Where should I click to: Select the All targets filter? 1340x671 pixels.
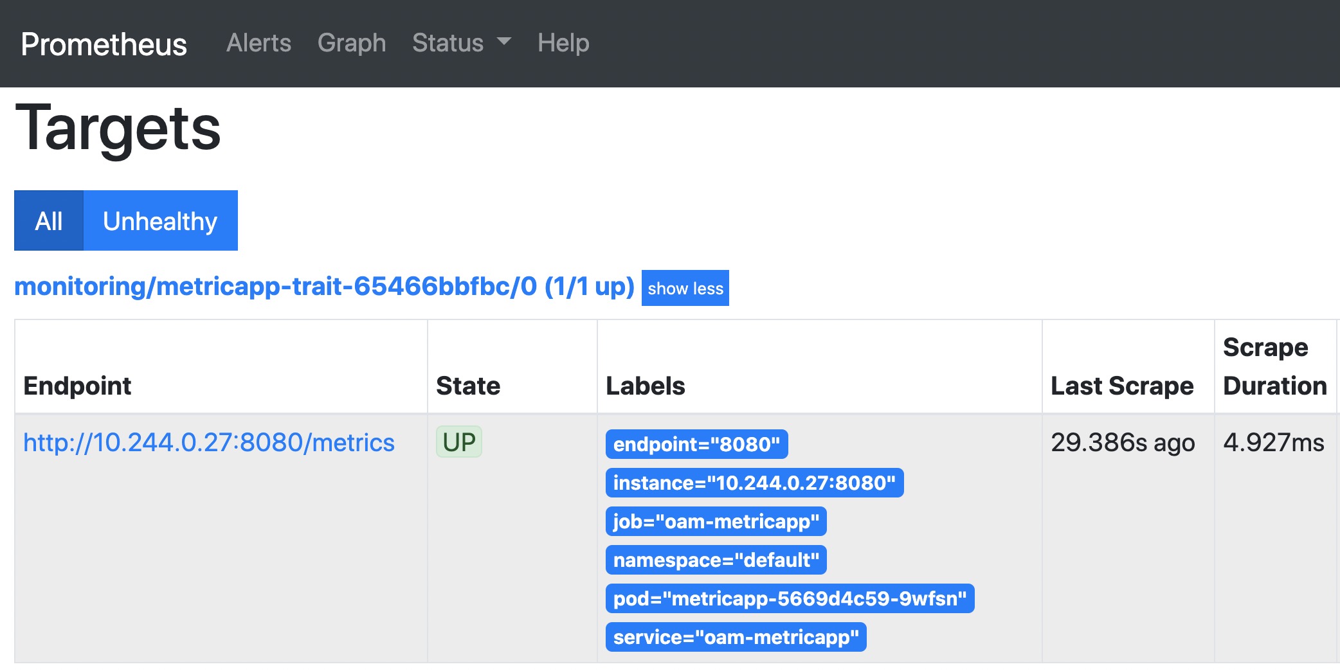click(48, 220)
